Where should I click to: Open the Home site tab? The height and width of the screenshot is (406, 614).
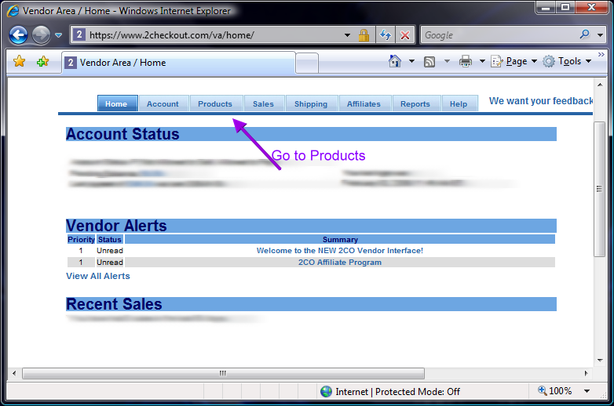(118, 103)
